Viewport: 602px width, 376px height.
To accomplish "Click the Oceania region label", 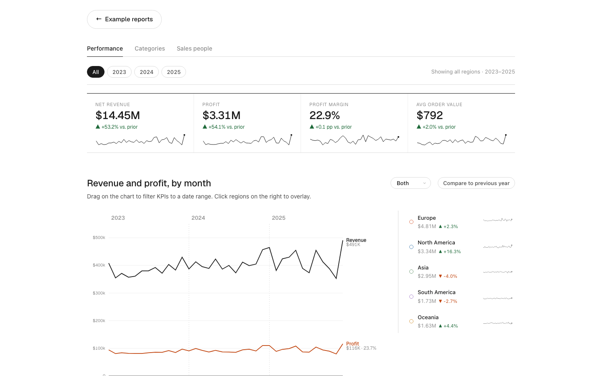I will (428, 317).
